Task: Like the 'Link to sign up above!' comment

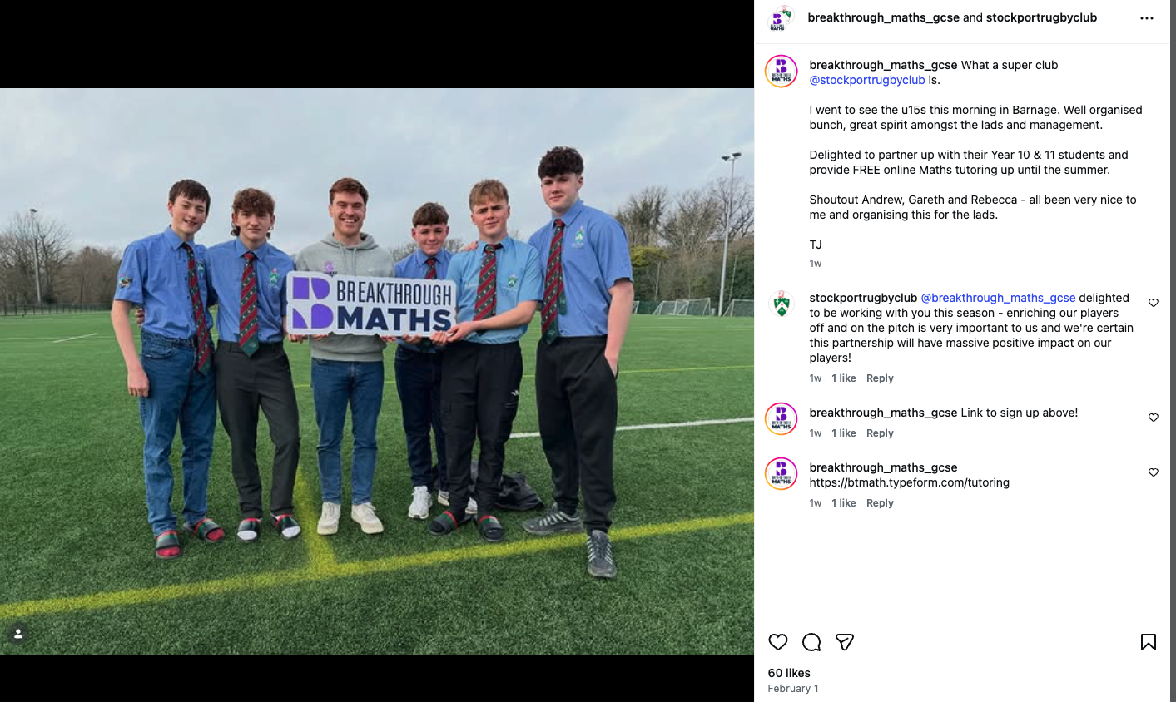Action: coord(1154,418)
